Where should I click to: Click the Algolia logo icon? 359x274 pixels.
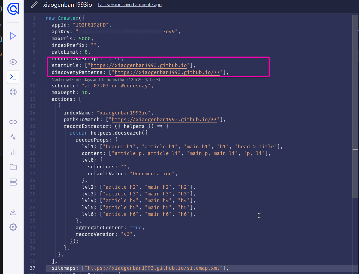(13, 9)
